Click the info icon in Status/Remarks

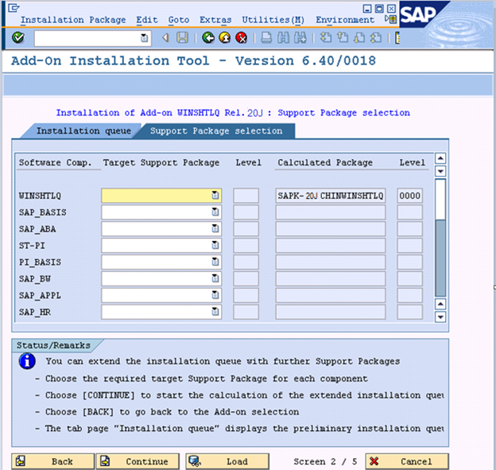click(x=27, y=361)
